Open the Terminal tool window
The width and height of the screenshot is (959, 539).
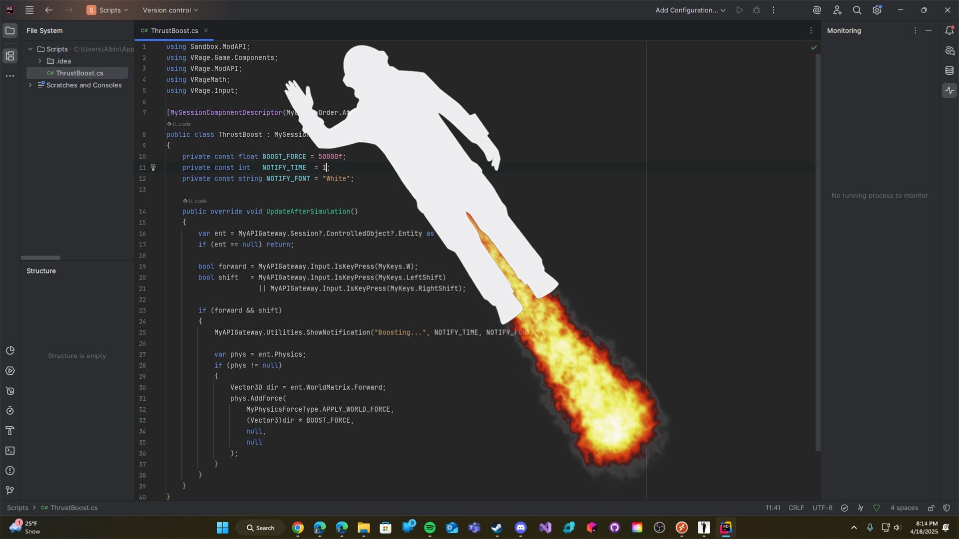pyautogui.click(x=10, y=451)
